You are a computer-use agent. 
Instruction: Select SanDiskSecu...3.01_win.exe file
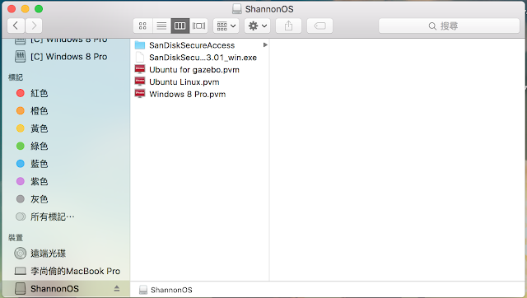(x=203, y=58)
